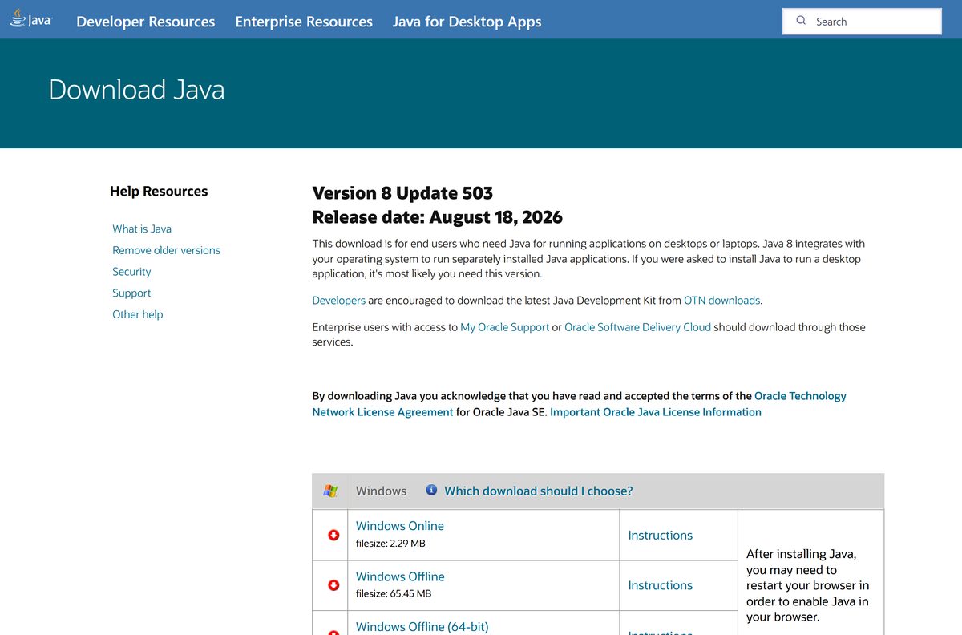The height and width of the screenshot is (635, 962).
Task: Open Remove older versions link
Action: click(166, 250)
